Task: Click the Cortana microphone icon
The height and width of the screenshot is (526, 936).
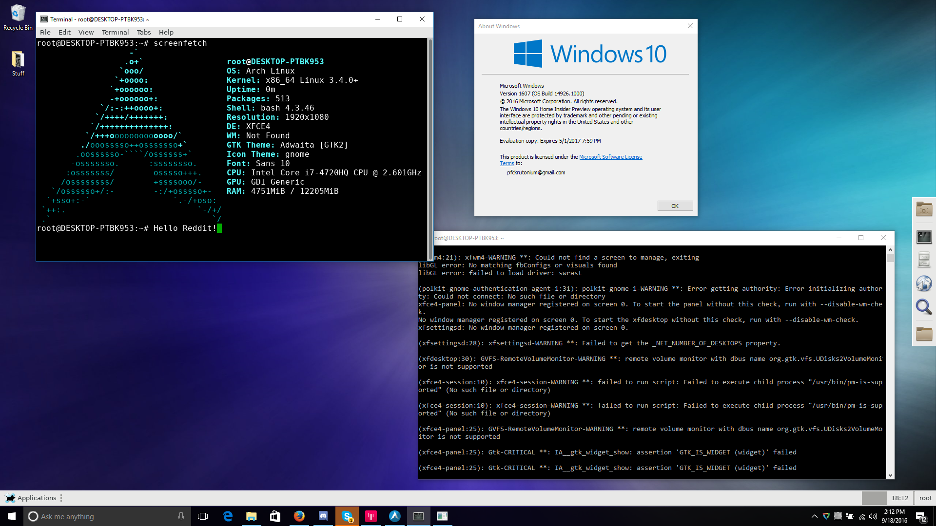Action: click(181, 516)
